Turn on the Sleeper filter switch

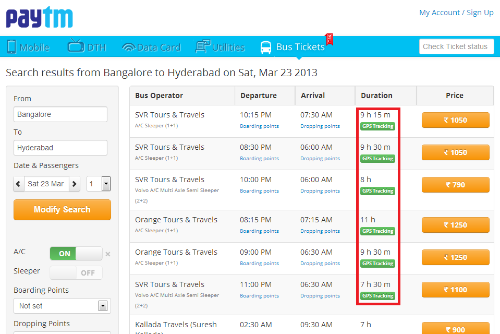click(76, 273)
